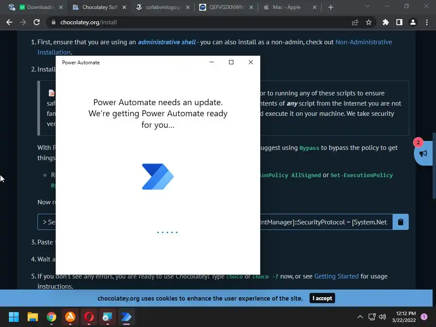The height and width of the screenshot is (327, 436).
Task: Open the network status tray icon
Action: (372, 317)
